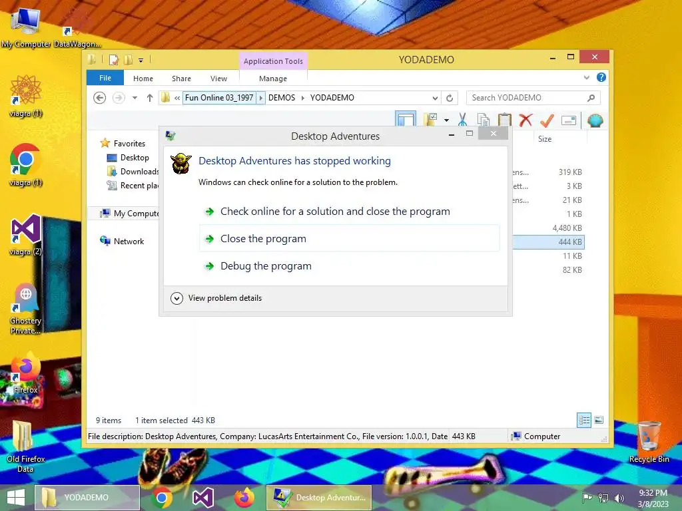The height and width of the screenshot is (511, 682).
Task: Choose Check online for a solution option
Action: pos(349,212)
